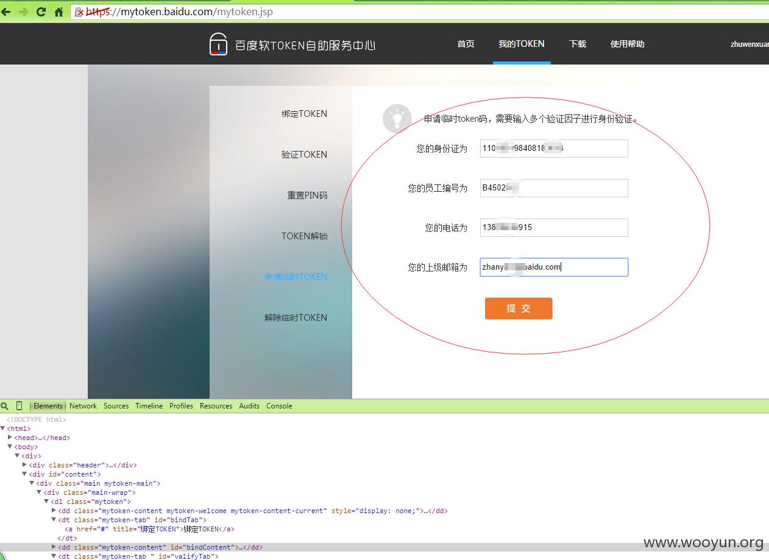769x560 pixels.
Task: Open 我的TOKEN in top navigation
Action: click(x=522, y=44)
